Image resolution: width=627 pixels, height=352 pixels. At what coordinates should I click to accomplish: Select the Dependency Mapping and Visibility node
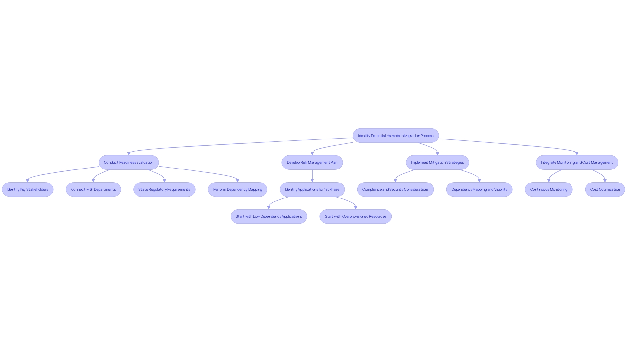point(479,189)
